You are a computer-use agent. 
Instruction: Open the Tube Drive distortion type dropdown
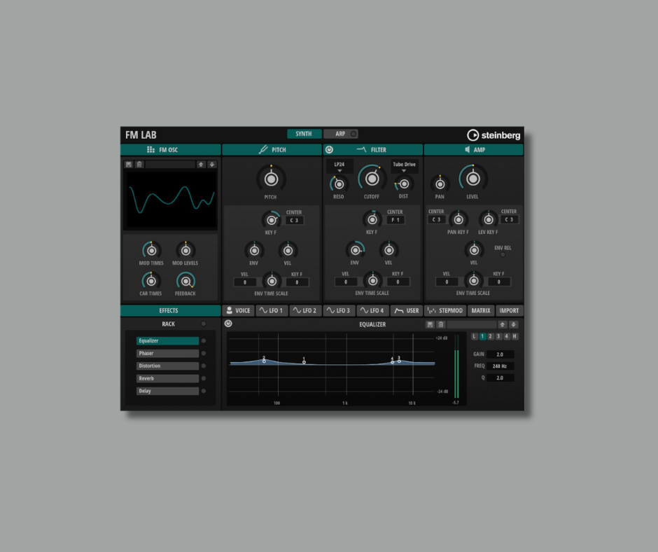(404, 166)
